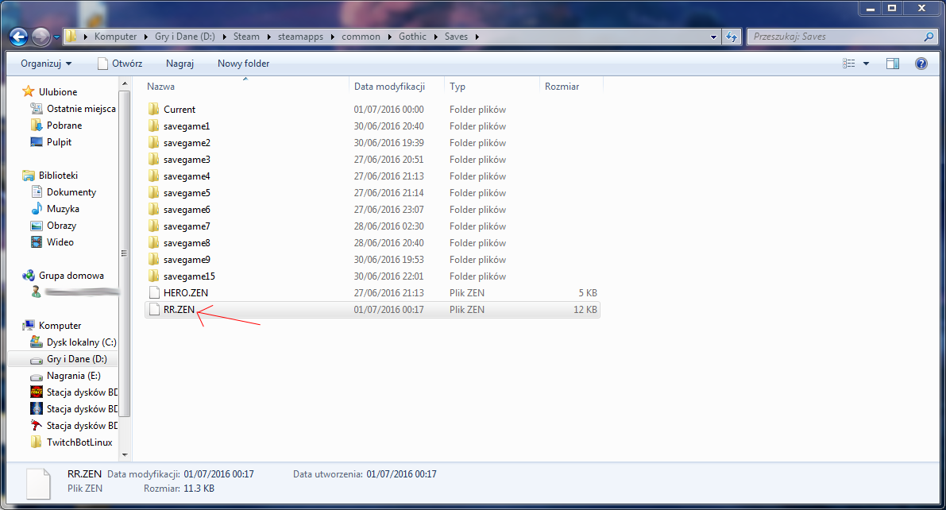This screenshot has width=946, height=510.
Task: Open Pobrane folder in favorites
Action: click(56, 126)
